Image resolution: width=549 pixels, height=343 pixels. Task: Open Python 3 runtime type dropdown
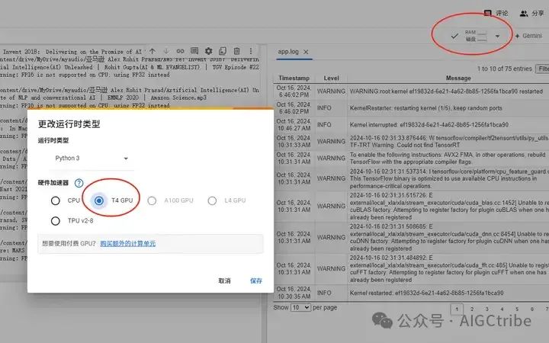pos(91,159)
